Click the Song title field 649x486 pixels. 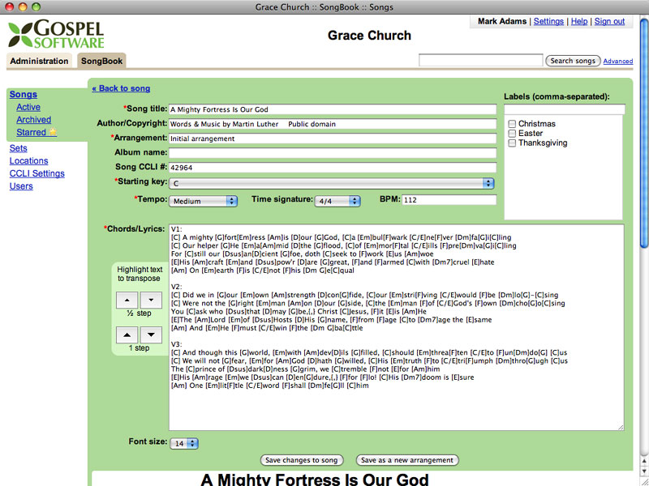click(x=333, y=109)
